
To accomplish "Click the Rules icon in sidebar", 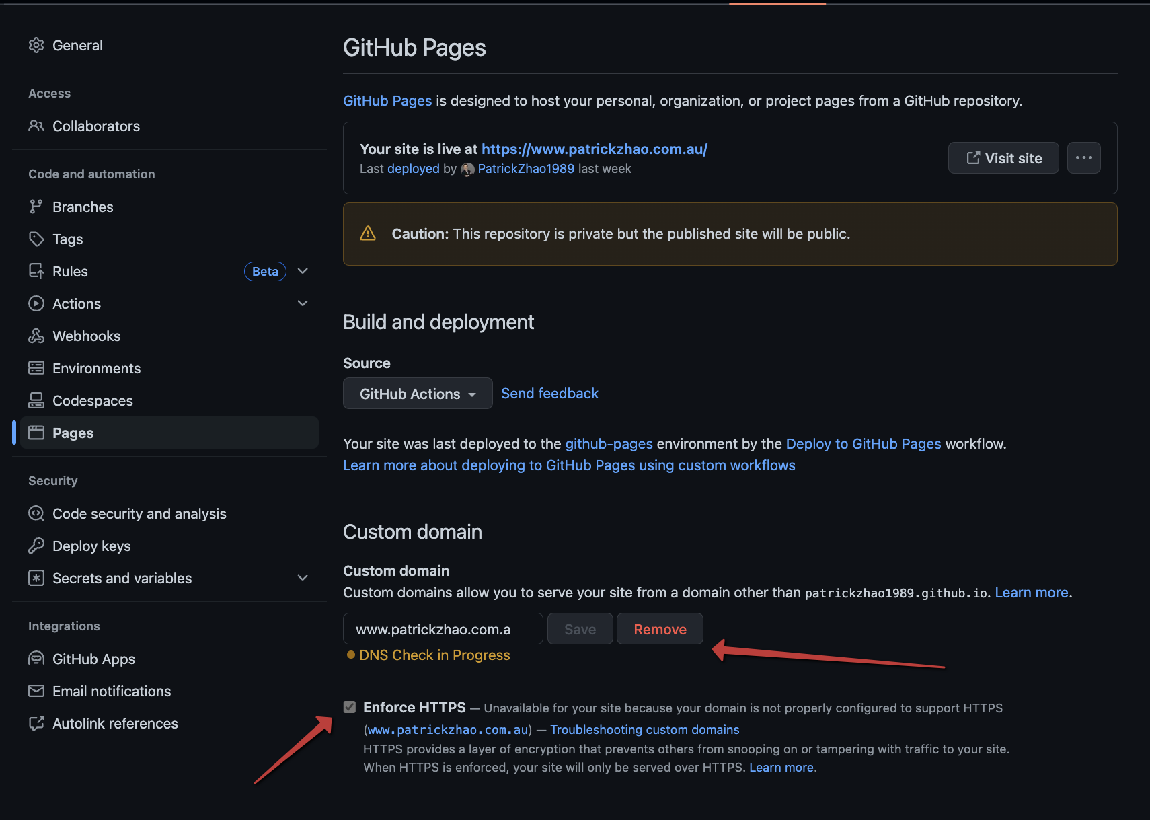I will 36,271.
